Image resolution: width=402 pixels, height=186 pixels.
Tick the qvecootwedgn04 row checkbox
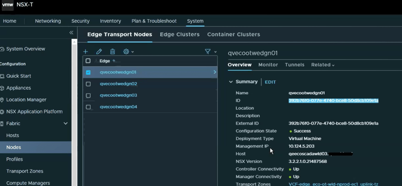pos(88,107)
